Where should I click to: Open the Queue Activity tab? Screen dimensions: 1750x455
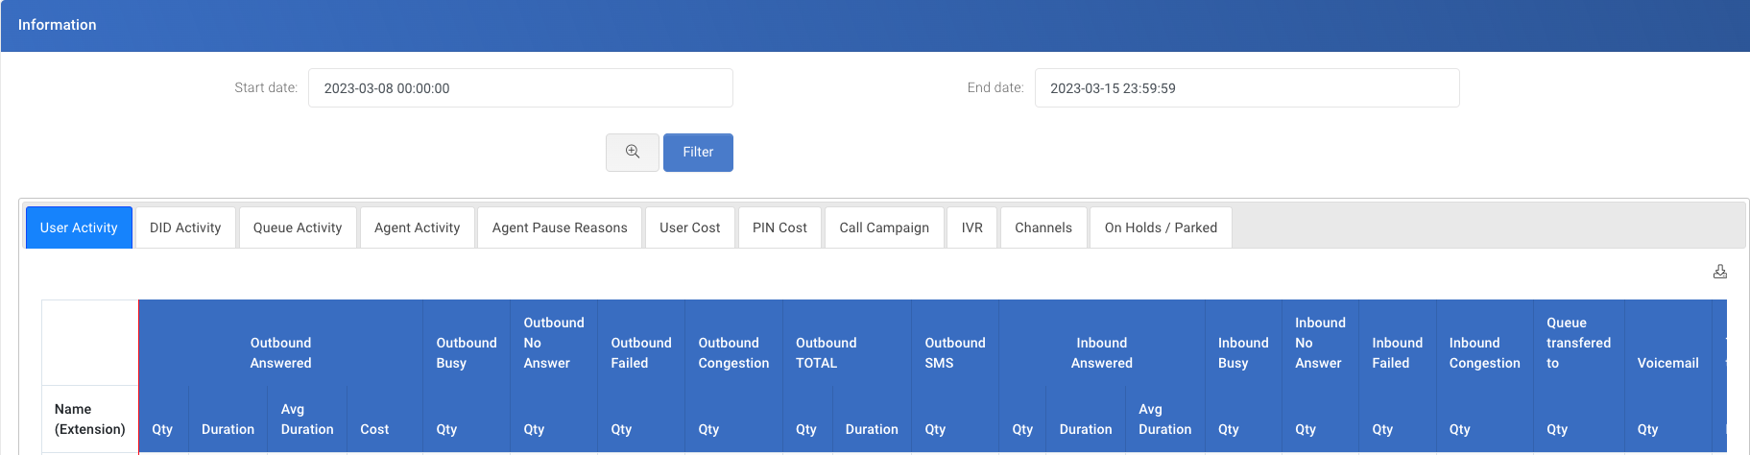click(x=298, y=227)
